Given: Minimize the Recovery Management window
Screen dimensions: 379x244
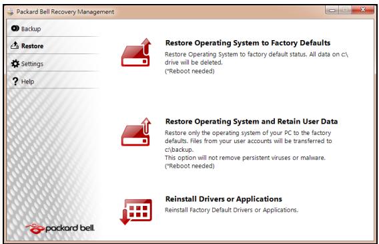Looking at the screenshot, I should [332, 10].
